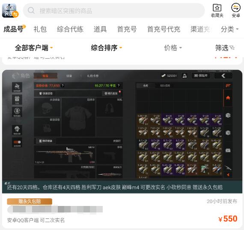Expand 综合排序 sort dropdown

tap(107, 48)
